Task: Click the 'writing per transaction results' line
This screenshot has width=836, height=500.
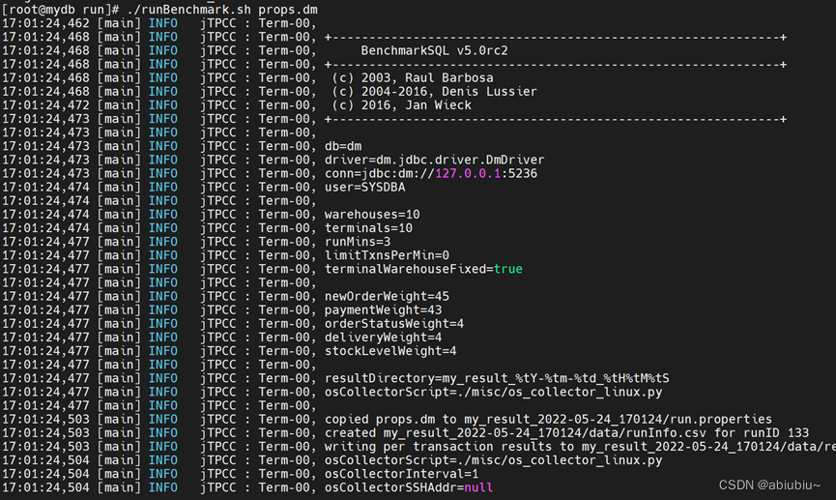Action: [580, 447]
